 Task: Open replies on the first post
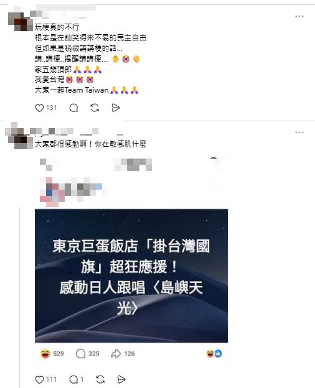coord(73,108)
